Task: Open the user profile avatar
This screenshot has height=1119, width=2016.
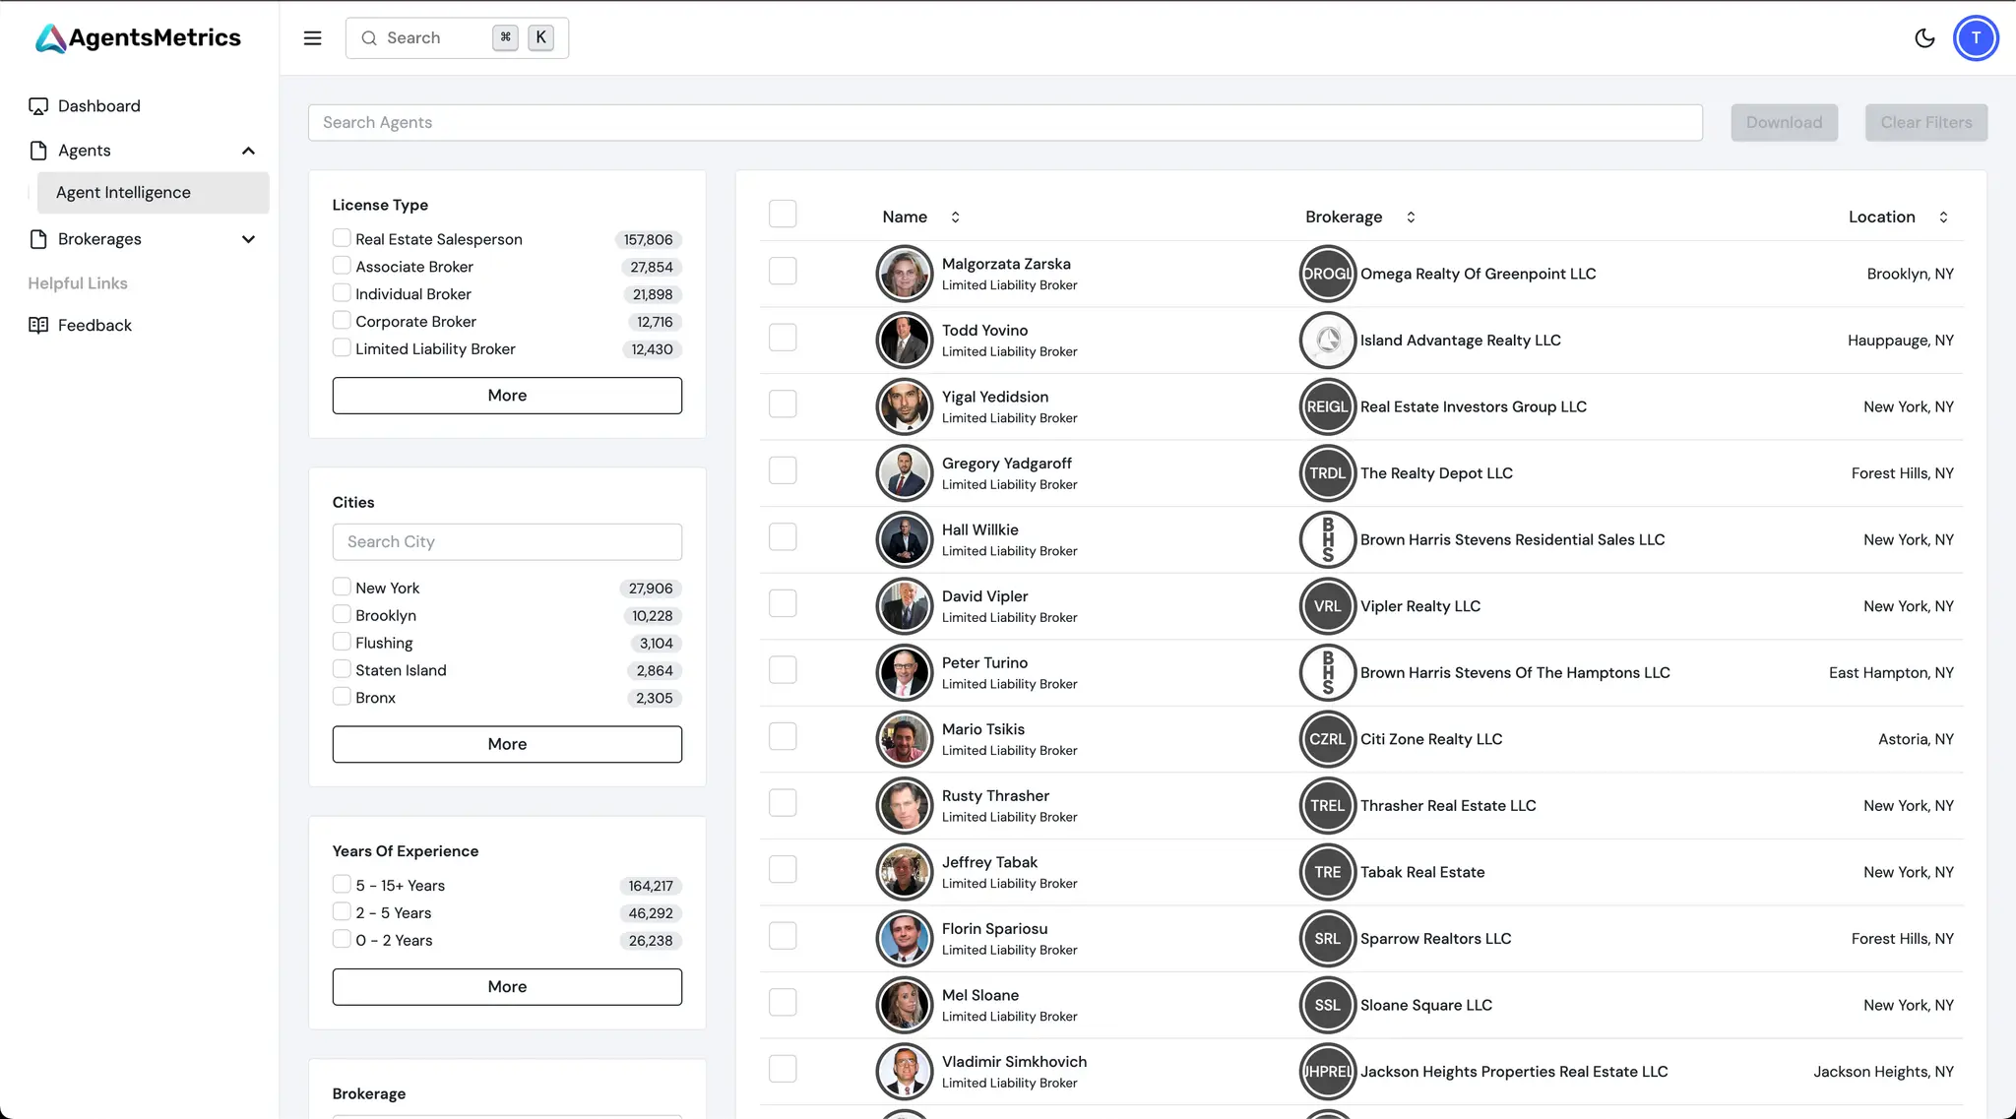Action: (x=1975, y=38)
